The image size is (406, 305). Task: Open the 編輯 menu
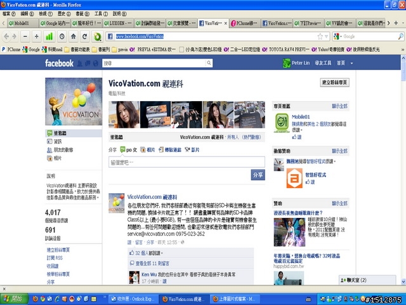click(27, 14)
